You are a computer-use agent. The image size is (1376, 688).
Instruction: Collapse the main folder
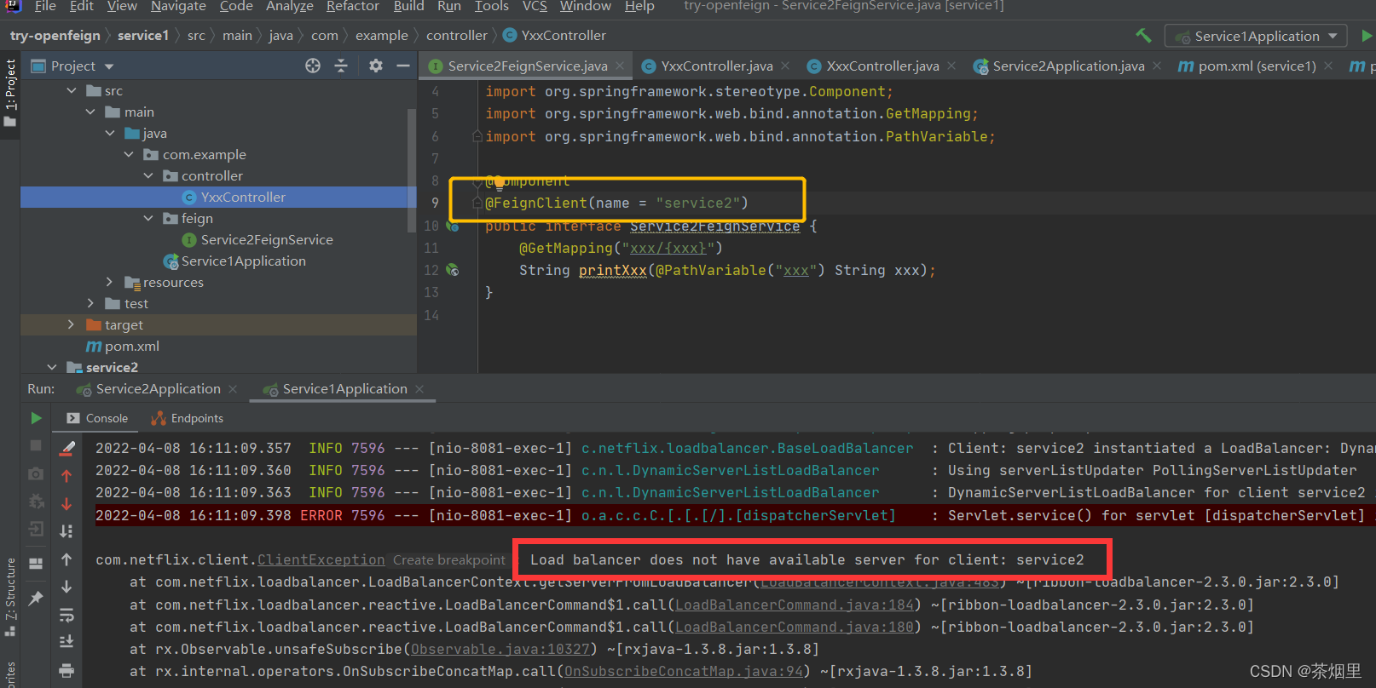[90, 112]
